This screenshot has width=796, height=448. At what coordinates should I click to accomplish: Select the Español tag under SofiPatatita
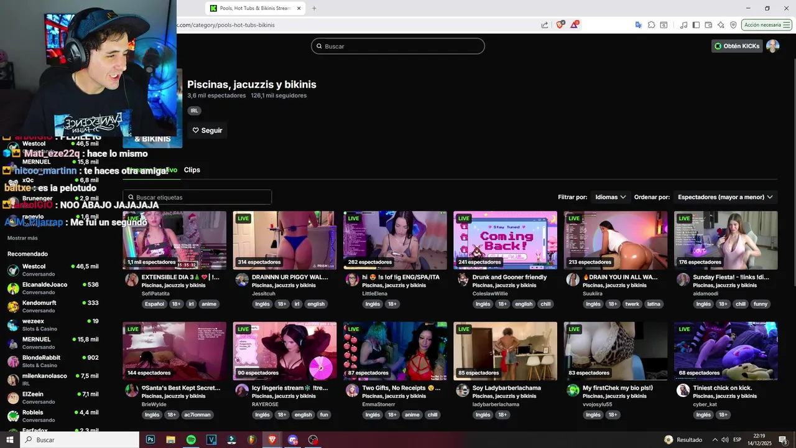[x=154, y=304]
